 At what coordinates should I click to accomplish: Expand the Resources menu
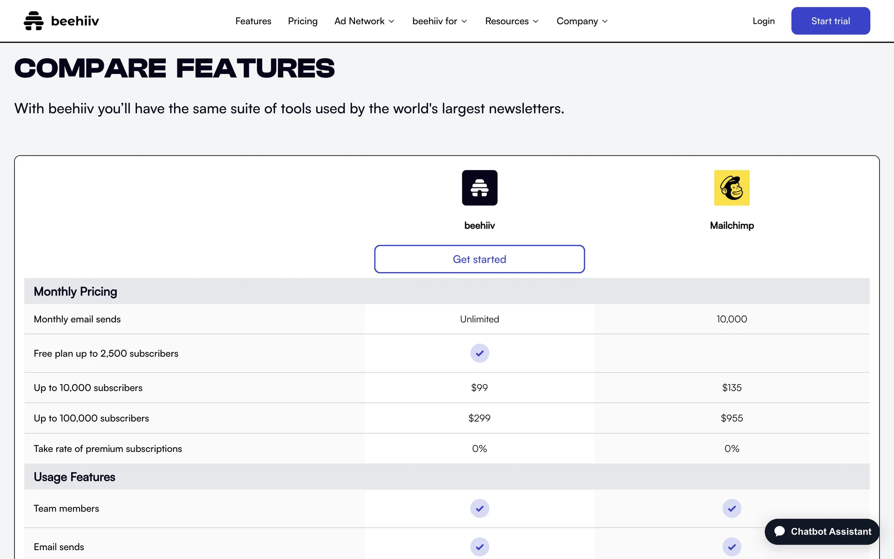[x=512, y=21]
